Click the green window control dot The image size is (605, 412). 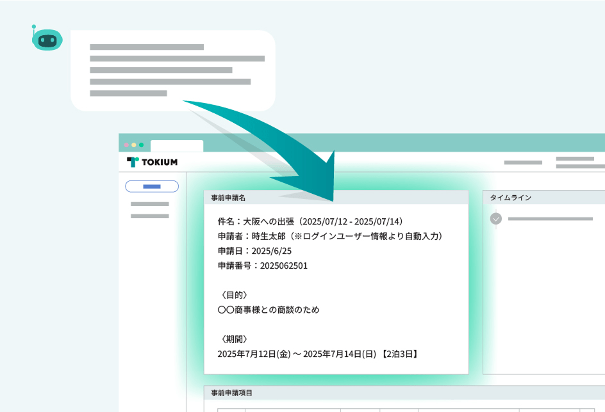coord(141,145)
